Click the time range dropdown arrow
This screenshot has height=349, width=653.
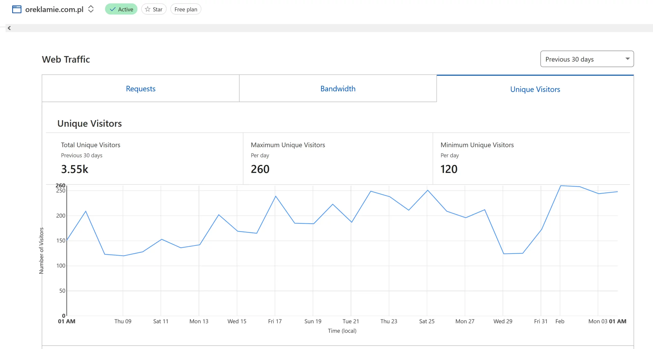(627, 59)
